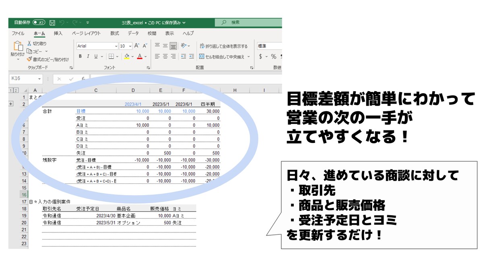Apply the yellow fill color bucket

pyautogui.click(x=127, y=57)
